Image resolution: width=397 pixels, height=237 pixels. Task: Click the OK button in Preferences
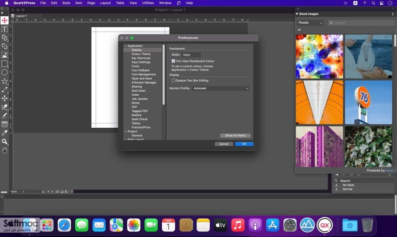click(x=244, y=144)
